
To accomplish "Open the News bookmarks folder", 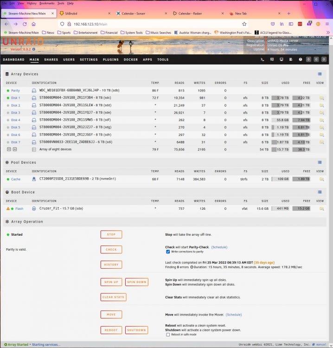I will point(48,32).
